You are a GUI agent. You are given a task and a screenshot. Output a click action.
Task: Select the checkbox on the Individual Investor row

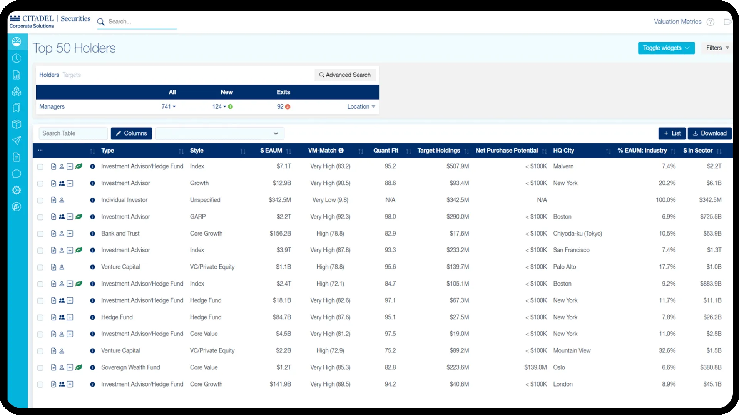pos(40,200)
